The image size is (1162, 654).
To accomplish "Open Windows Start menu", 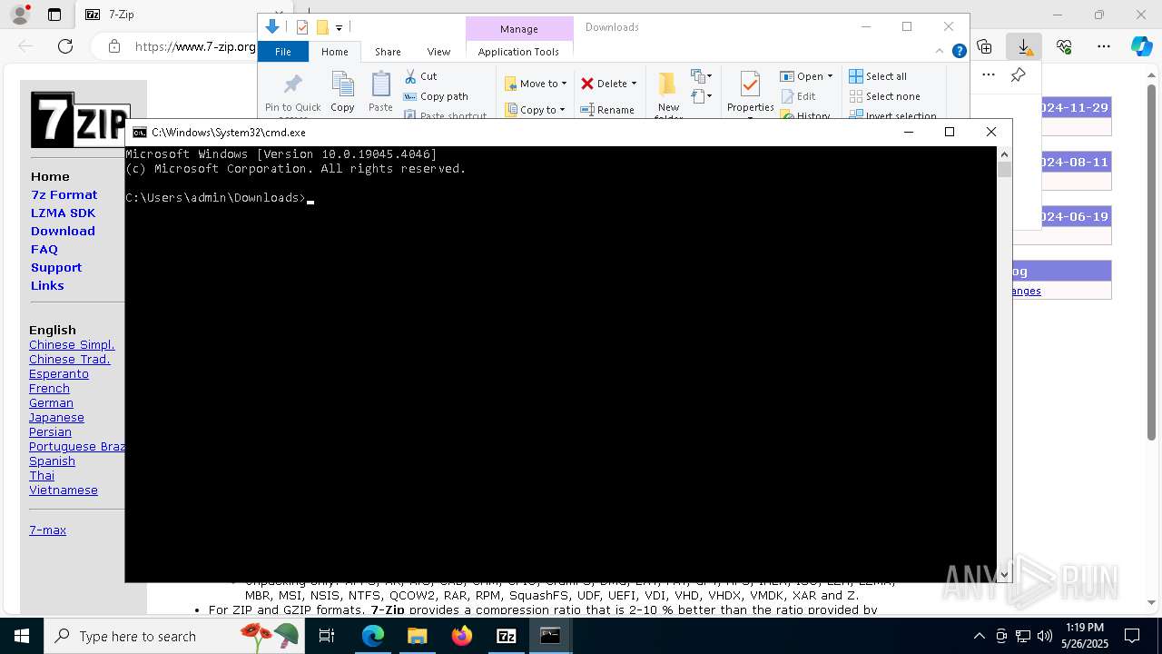I will pos(22,636).
